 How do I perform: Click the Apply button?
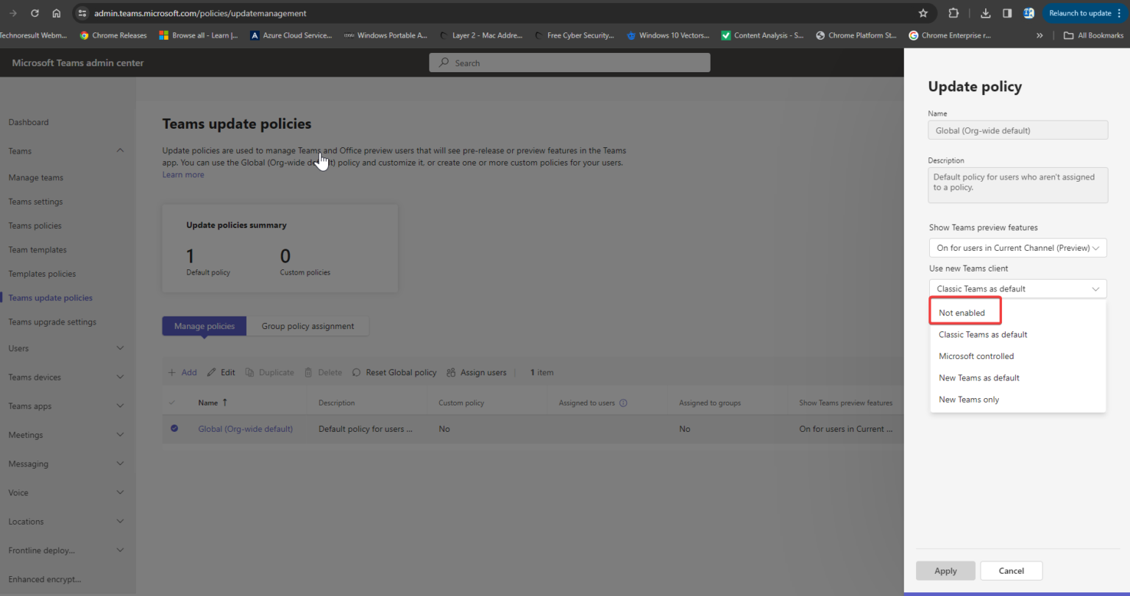coord(945,570)
